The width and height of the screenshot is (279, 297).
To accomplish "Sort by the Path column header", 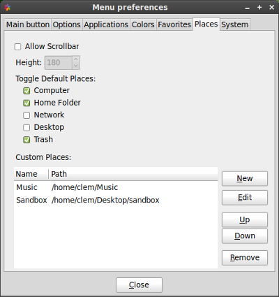I will pos(133,174).
